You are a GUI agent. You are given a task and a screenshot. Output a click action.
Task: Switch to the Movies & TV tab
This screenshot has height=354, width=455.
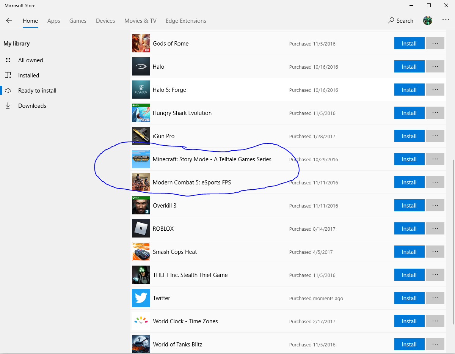[x=140, y=21]
